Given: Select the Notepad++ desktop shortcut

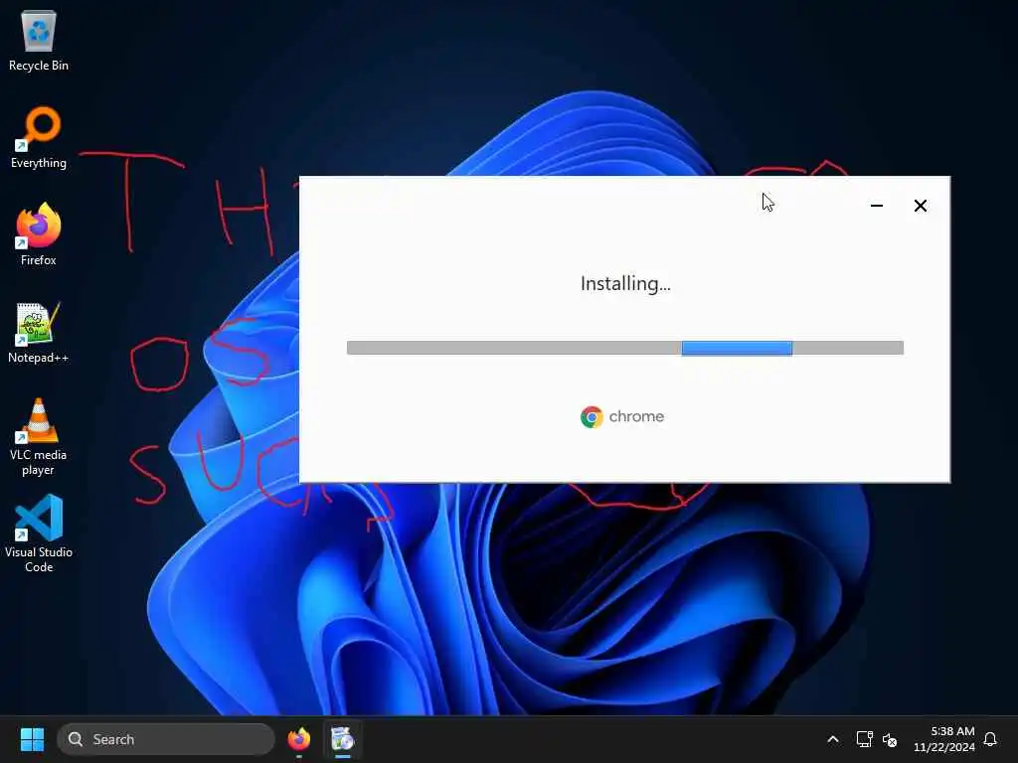Looking at the screenshot, I should coord(39,332).
